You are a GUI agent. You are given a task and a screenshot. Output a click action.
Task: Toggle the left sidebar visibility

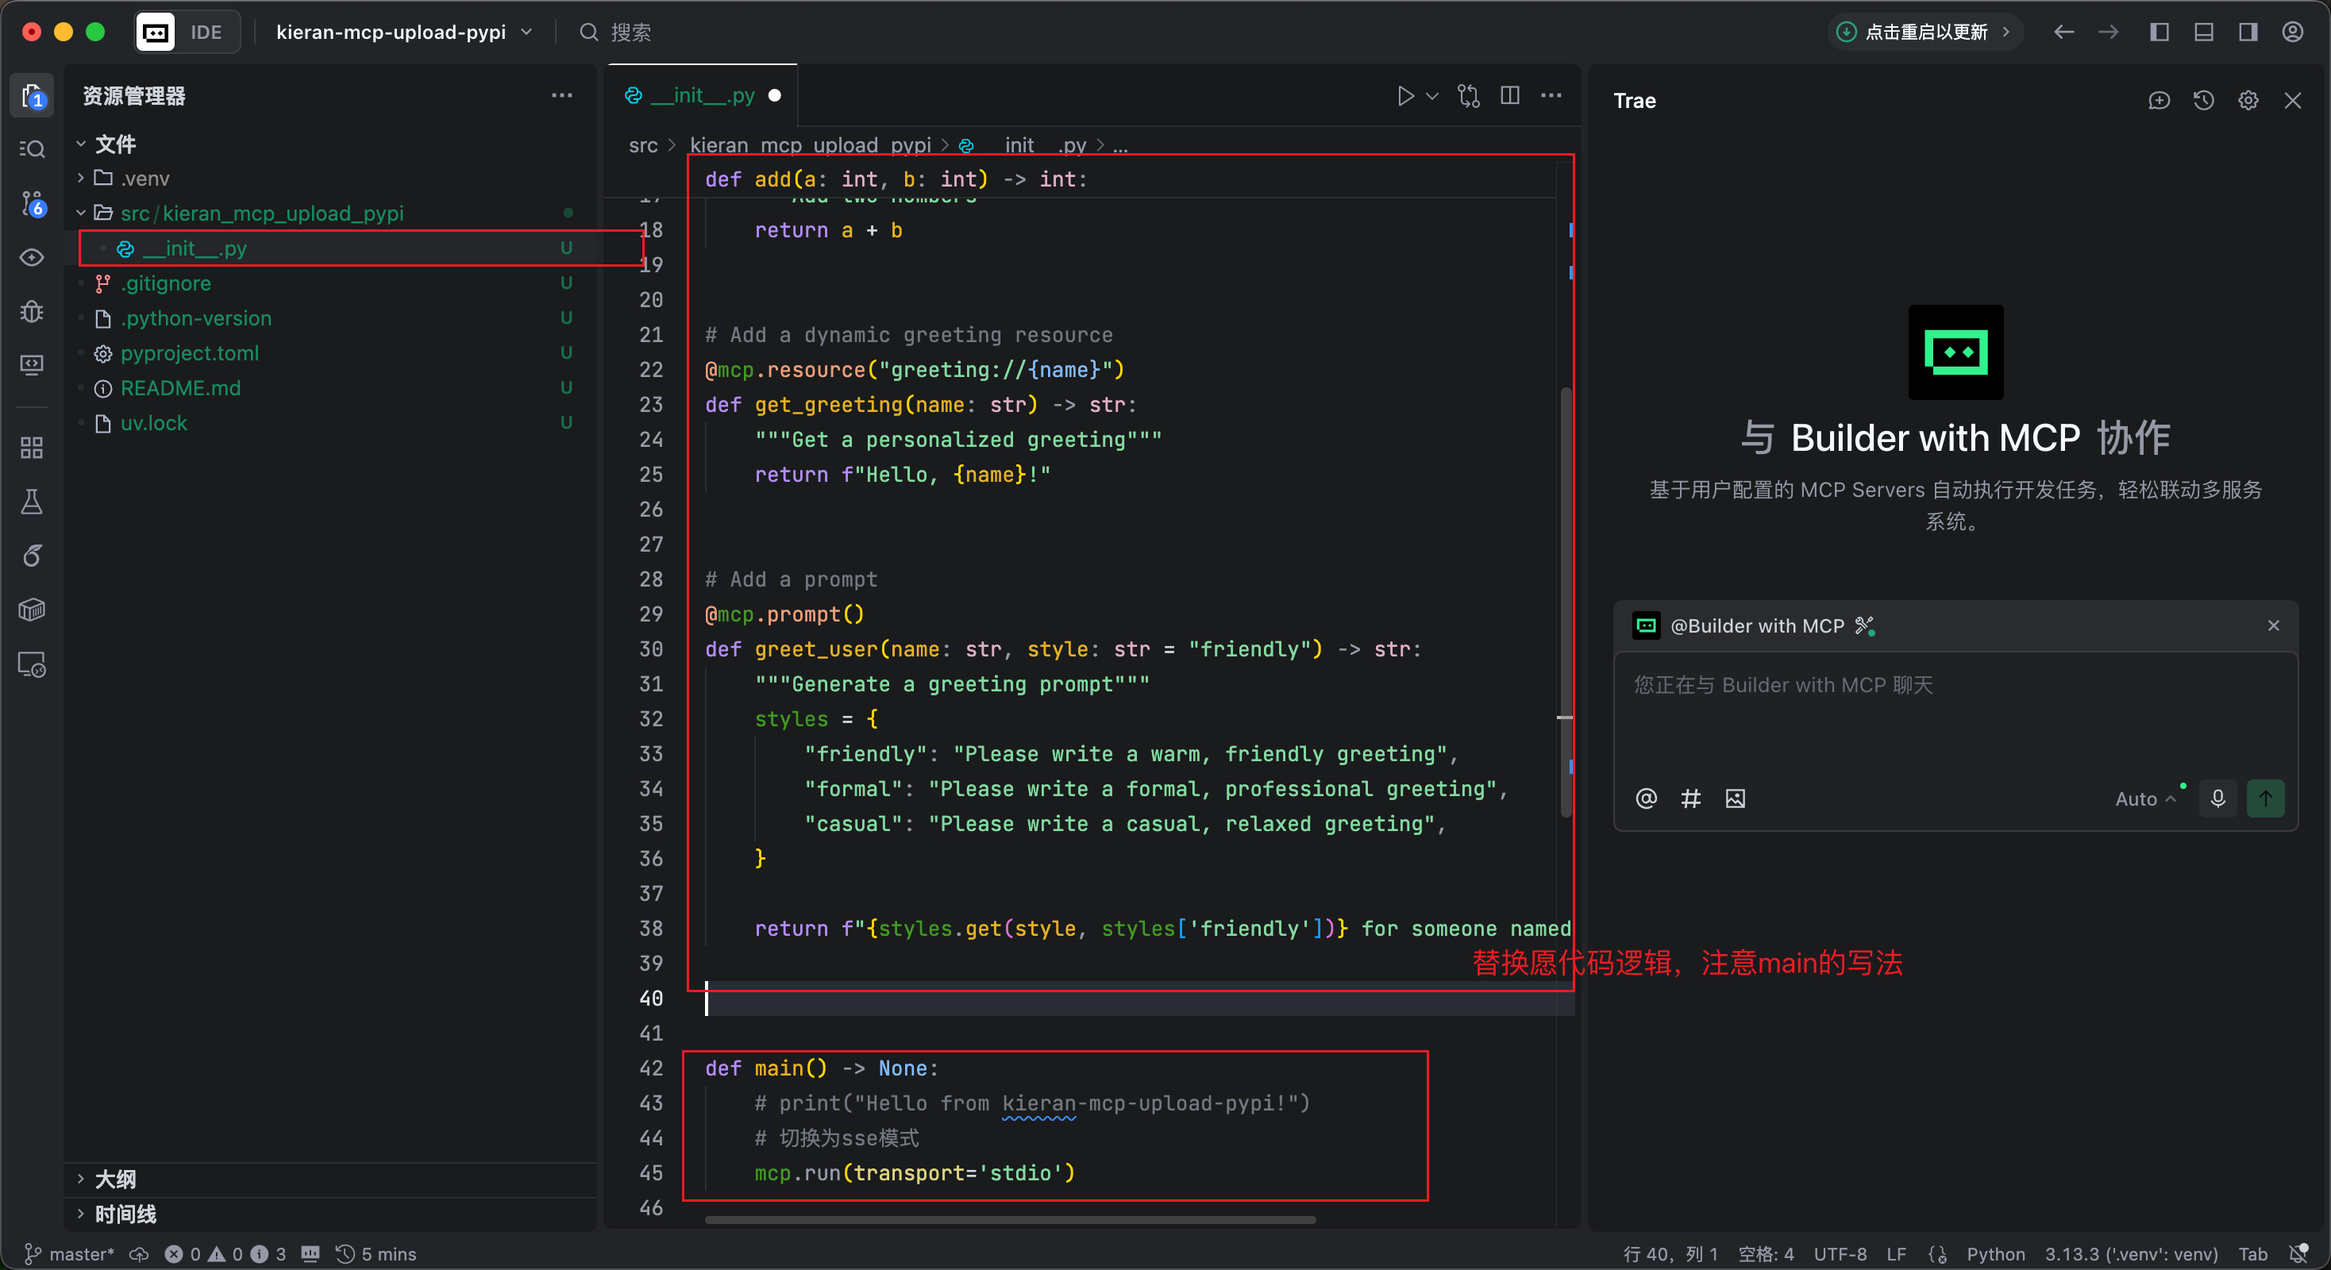click(x=2159, y=33)
